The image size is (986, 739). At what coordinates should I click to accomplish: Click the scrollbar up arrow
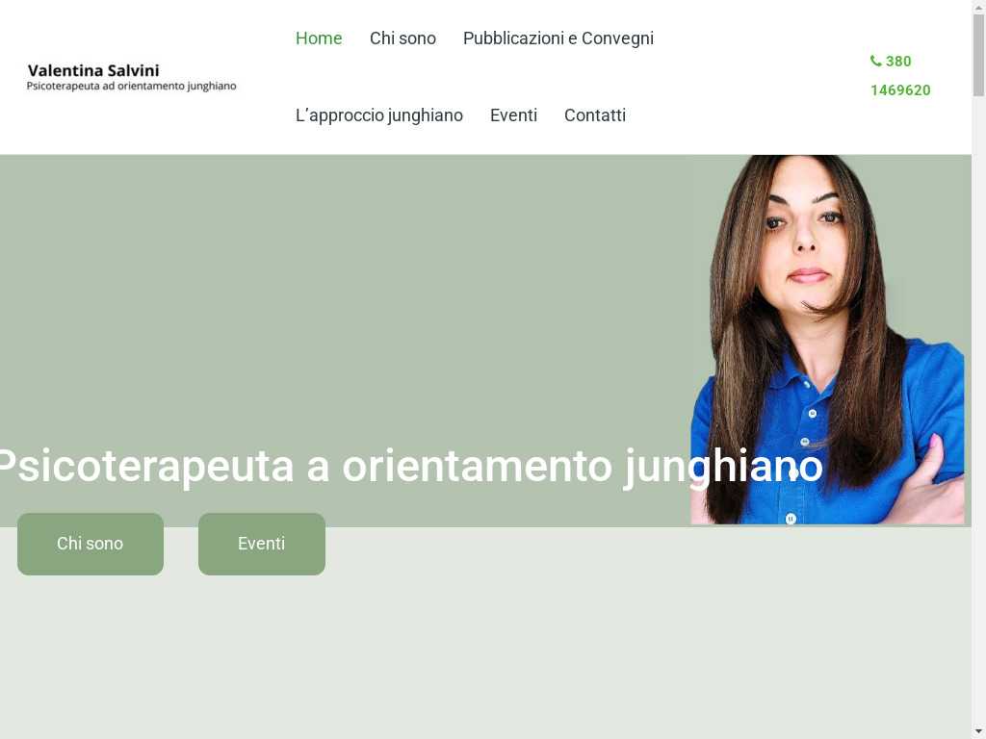(978, 8)
